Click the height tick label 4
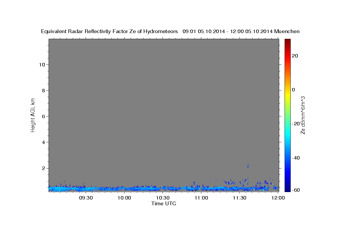This screenshot has width=345, height=230. click(x=44, y=142)
